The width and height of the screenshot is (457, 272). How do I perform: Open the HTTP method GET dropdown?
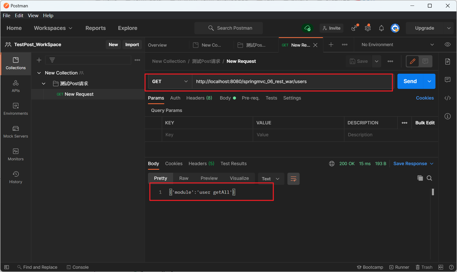click(170, 82)
